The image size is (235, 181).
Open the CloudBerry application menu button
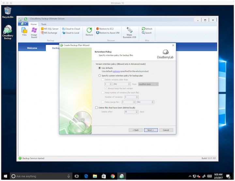23,24
